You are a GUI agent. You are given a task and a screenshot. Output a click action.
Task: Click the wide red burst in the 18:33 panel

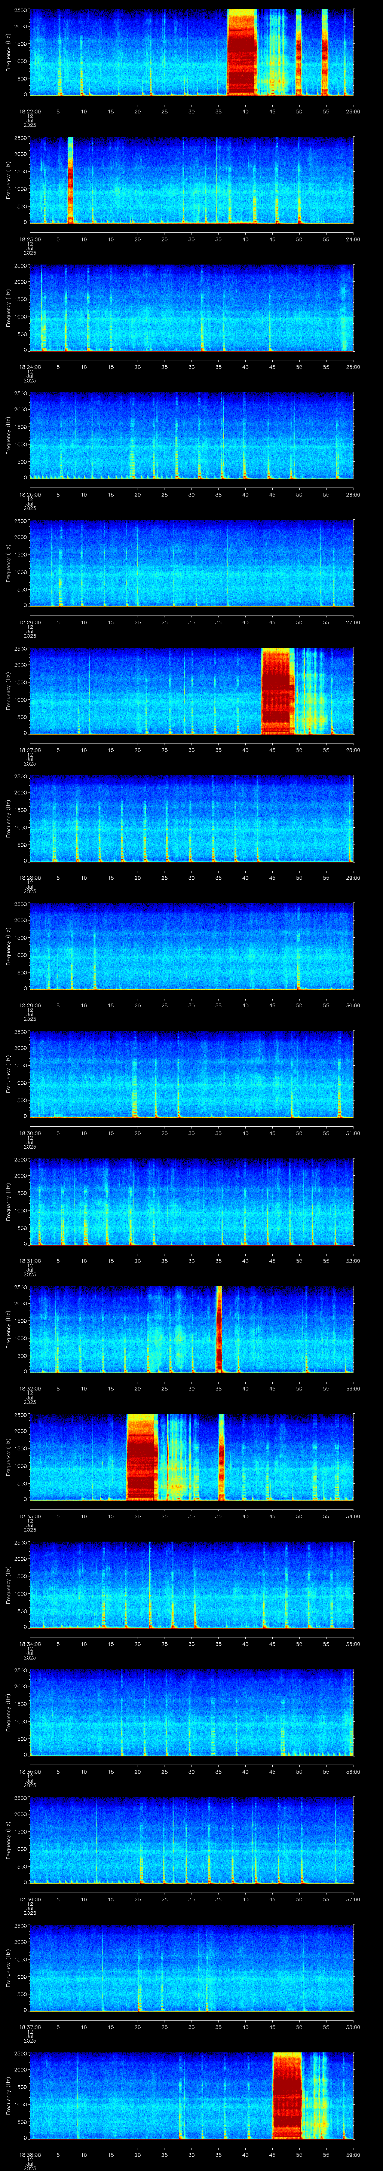(x=141, y=1457)
